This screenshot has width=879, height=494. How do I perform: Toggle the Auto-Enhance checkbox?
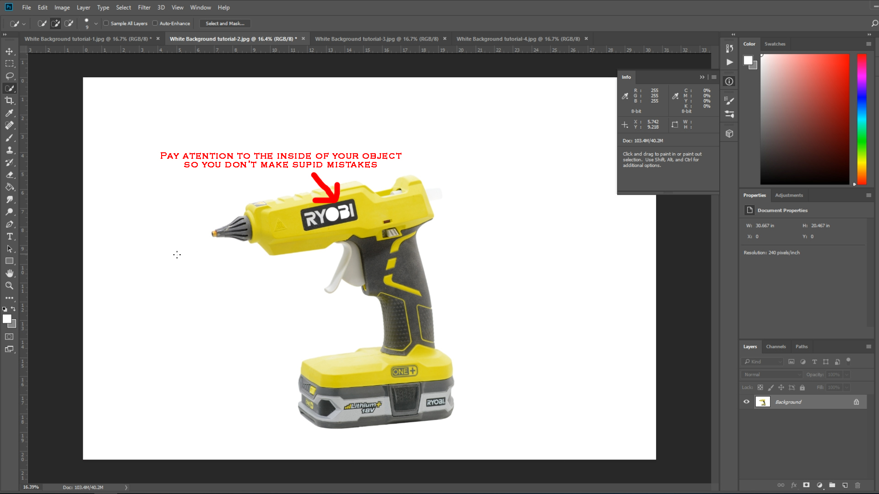[155, 23]
